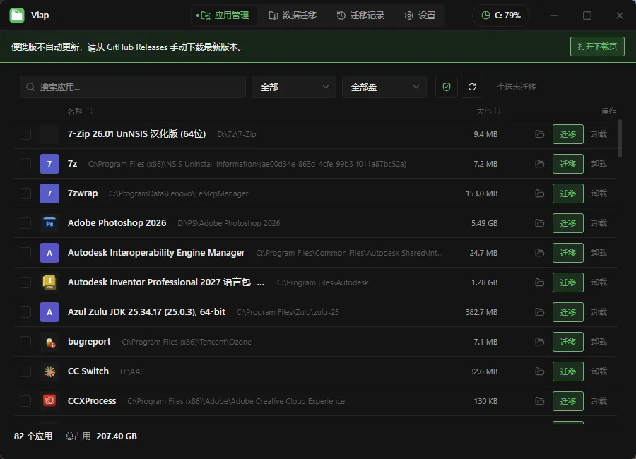Screen dimensions: 636x459
Task: Click the 207.40 GB total usage text
Action: [x=117, y=436]
